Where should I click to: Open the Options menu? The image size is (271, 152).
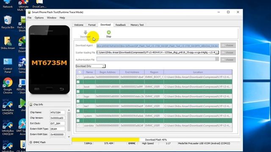click(x=39, y=18)
